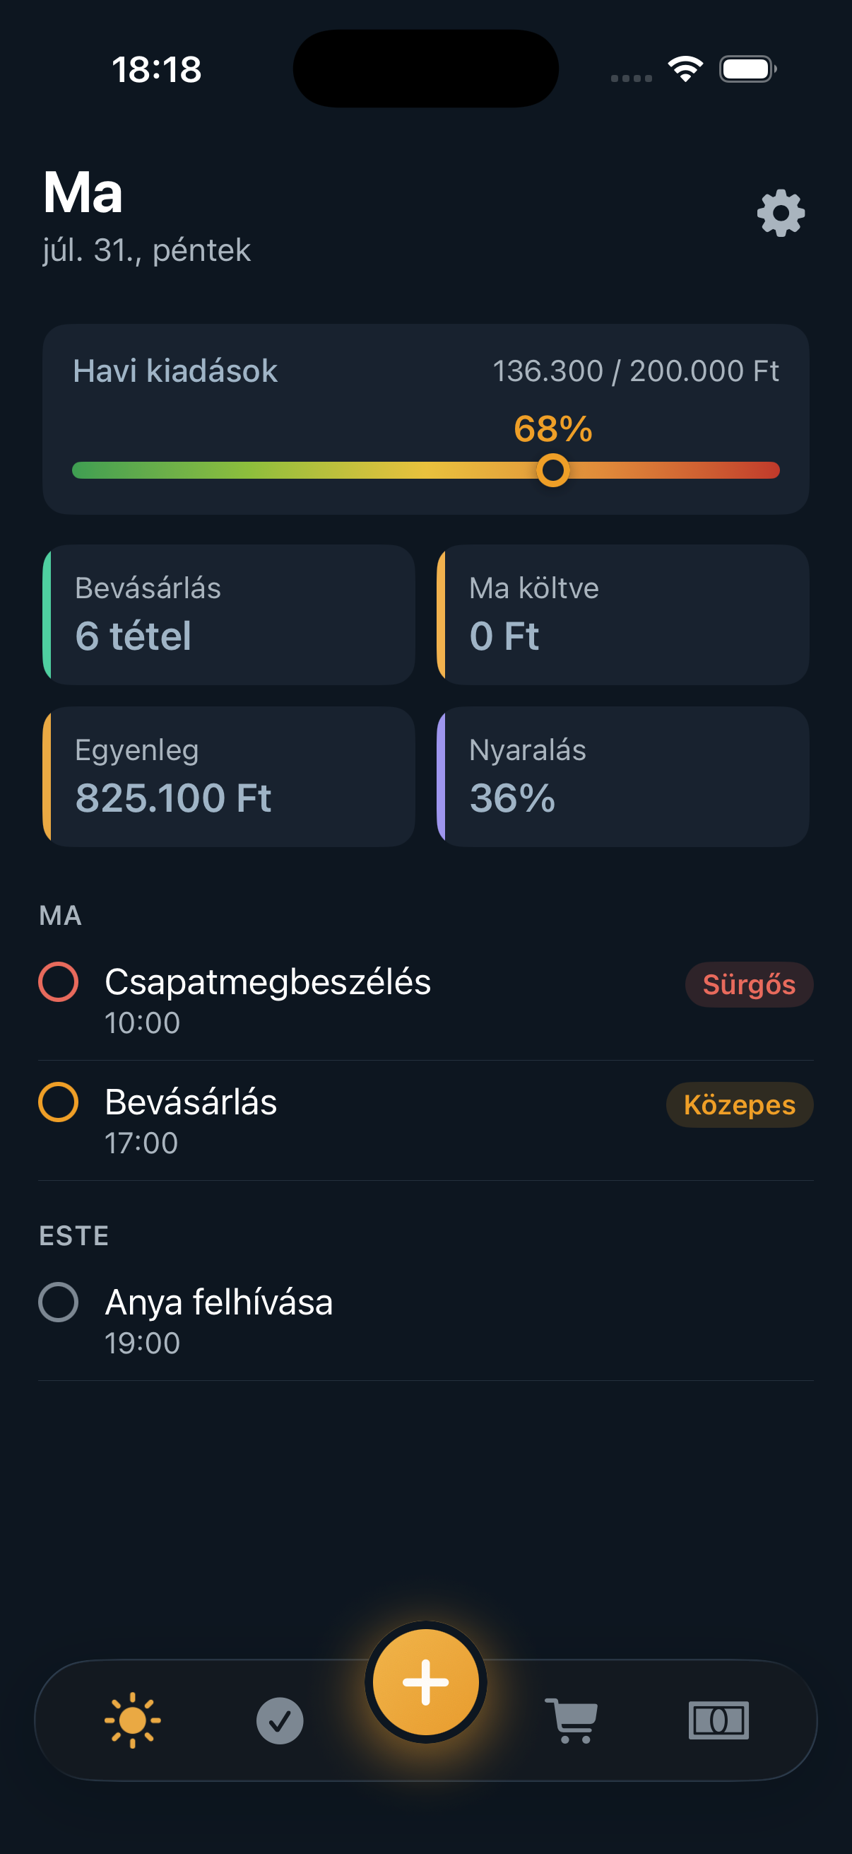Tap the battery indicator icon
This screenshot has height=1854, width=852.
(747, 69)
